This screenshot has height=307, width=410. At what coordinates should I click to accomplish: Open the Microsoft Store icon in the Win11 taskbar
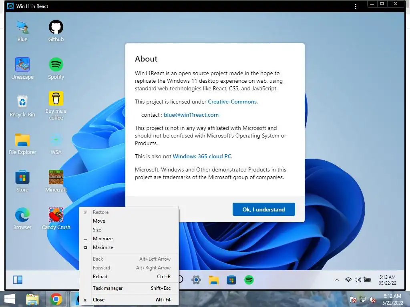click(x=231, y=280)
